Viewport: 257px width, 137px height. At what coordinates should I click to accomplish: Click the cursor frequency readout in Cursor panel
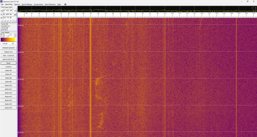click(5, 26)
